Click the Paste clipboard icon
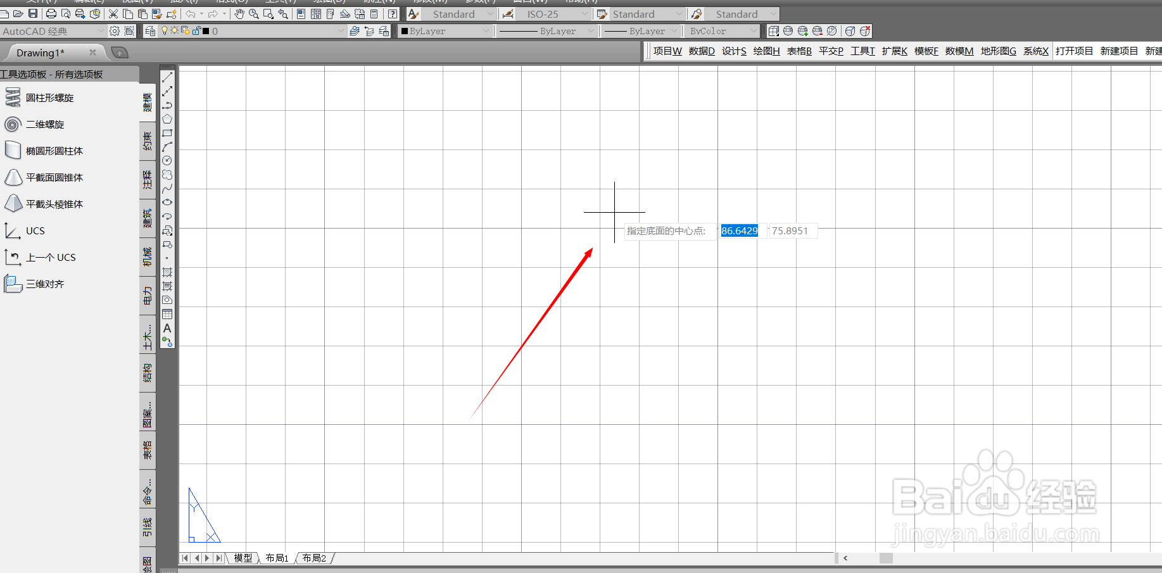This screenshot has height=573, width=1162. pyautogui.click(x=142, y=13)
